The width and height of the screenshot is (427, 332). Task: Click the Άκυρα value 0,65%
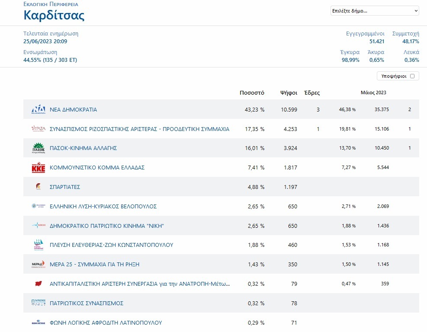(377, 60)
